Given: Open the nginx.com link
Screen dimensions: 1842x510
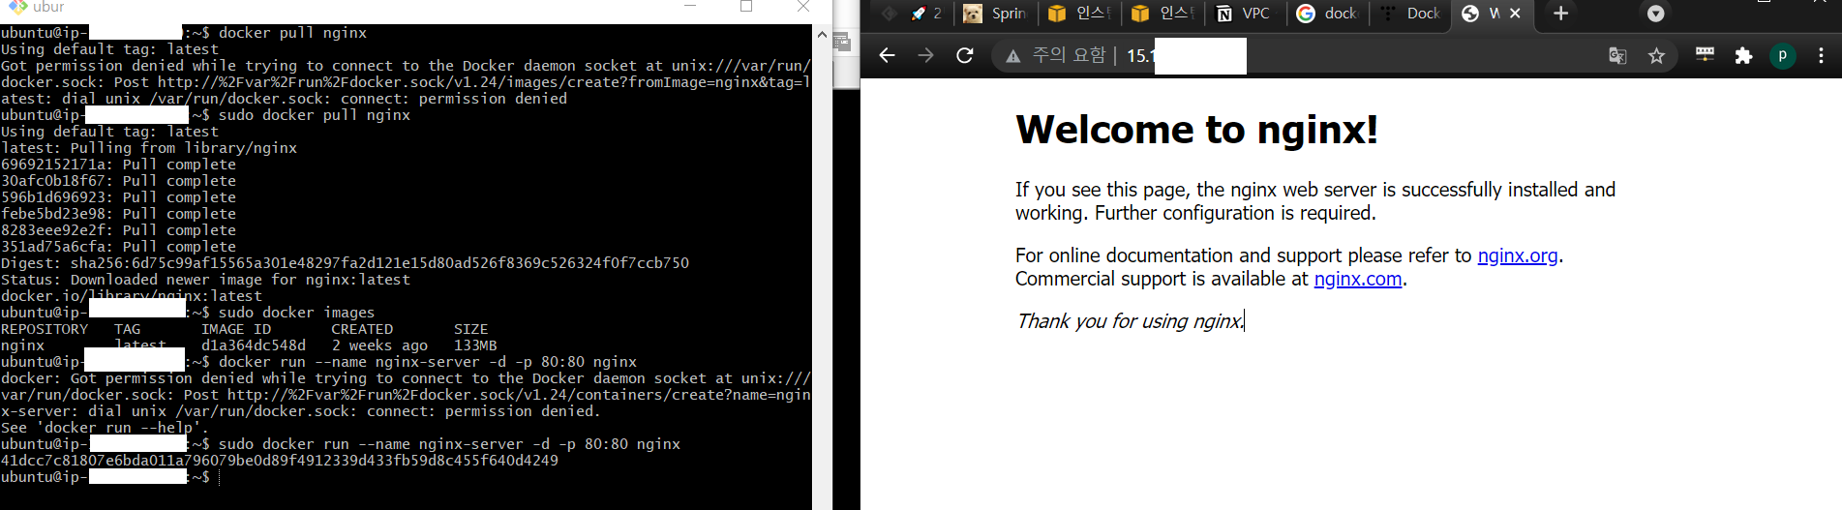Looking at the screenshot, I should tap(1357, 279).
